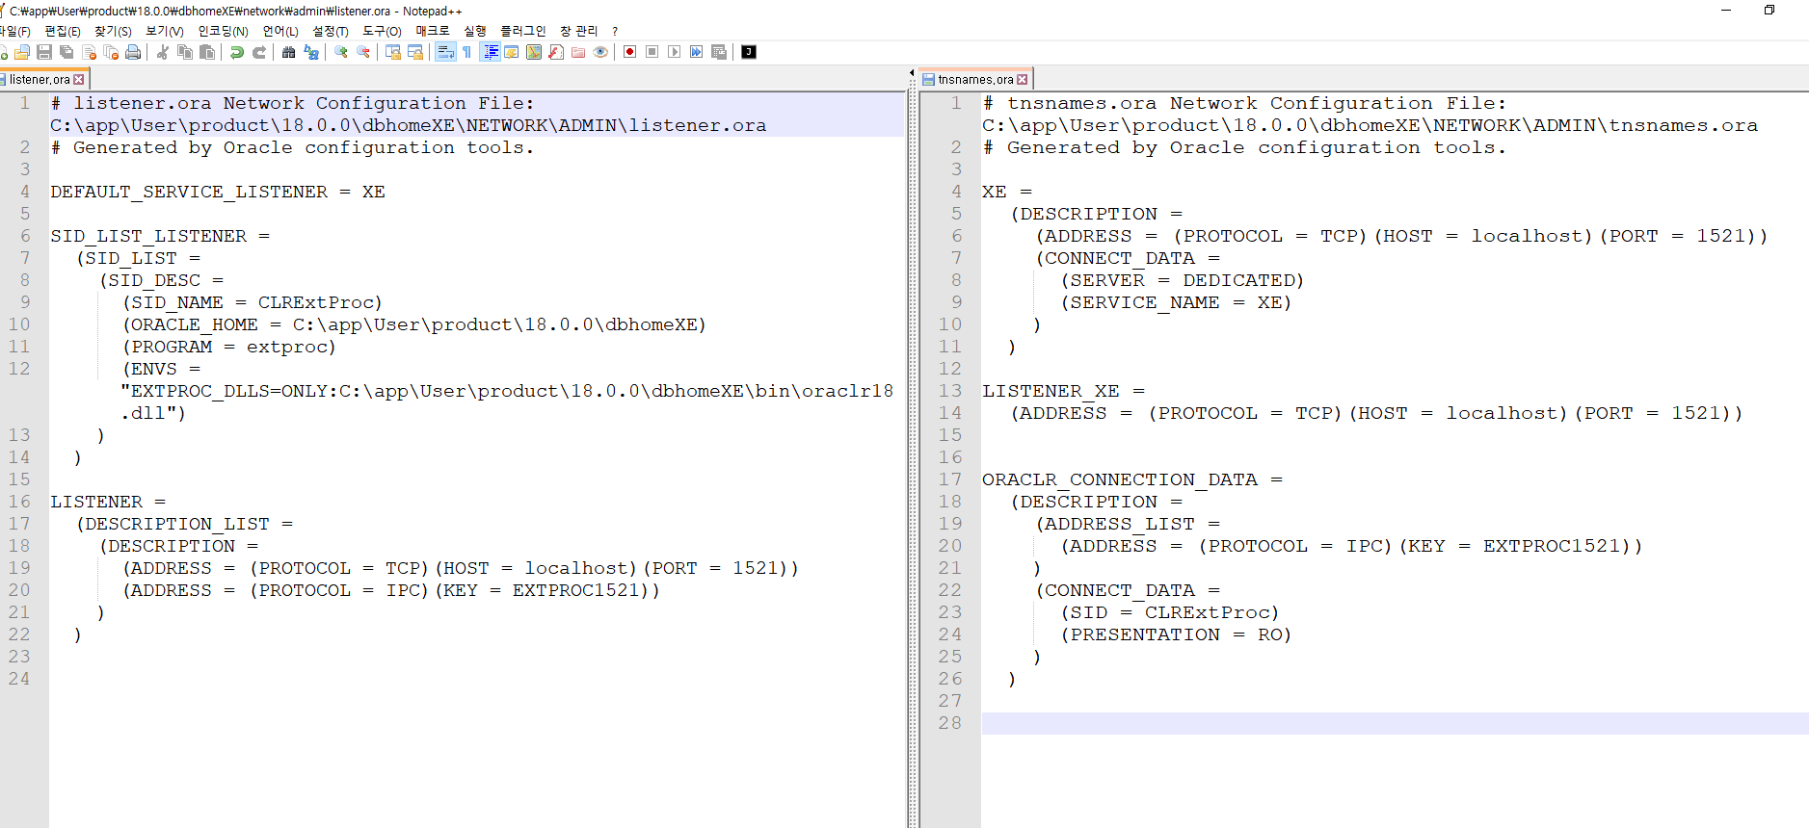Open a file with the Open toolbar icon
The width and height of the screenshot is (1809, 828).
[22, 52]
